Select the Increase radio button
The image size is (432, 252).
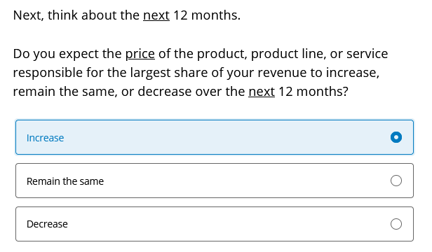point(396,137)
